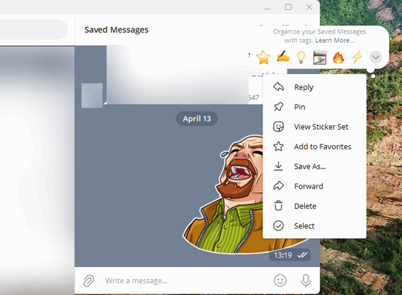Expand more tag emojis with chevron
This screenshot has height=295, width=402.
(376, 57)
